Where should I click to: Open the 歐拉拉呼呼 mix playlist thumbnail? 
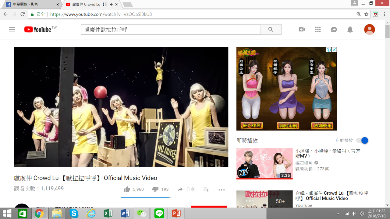pyautogui.click(x=264, y=199)
